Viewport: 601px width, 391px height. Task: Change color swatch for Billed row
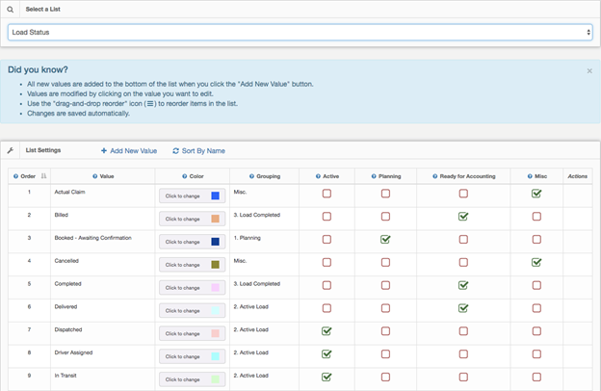click(192, 219)
